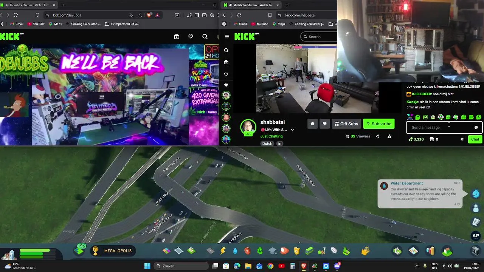Toggle browser sidebar panel in Devubbs window
484x272 pixels.
[197, 15]
